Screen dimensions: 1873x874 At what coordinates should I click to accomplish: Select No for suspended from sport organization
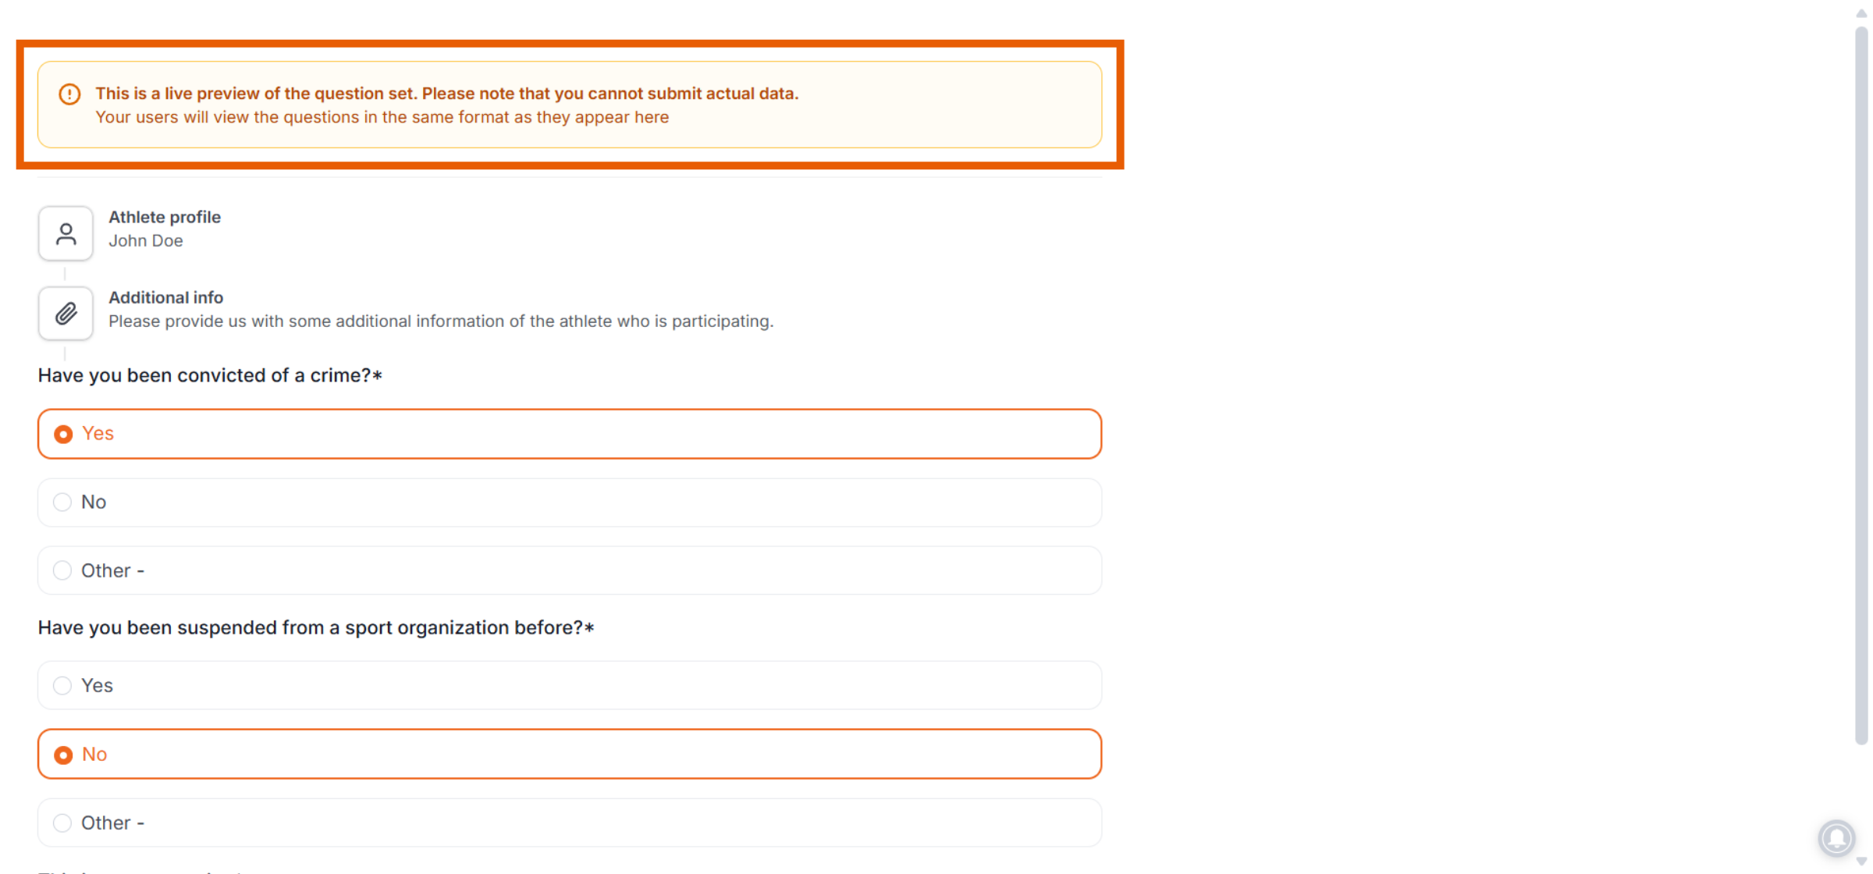pyautogui.click(x=570, y=754)
